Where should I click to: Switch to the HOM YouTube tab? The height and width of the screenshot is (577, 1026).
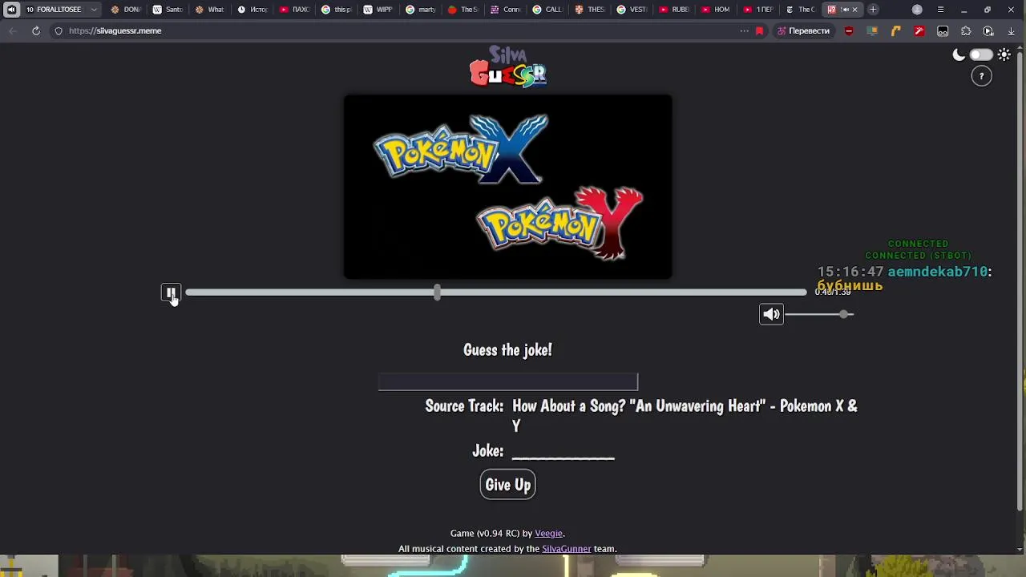(716, 10)
